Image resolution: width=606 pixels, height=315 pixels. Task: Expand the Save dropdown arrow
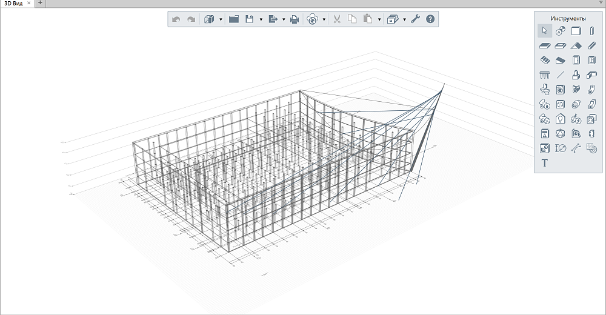click(x=261, y=19)
